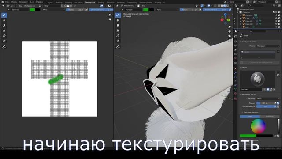Toggle Collection exclude checkbox in outliner
The width and height of the screenshot is (282, 159).
point(273,12)
